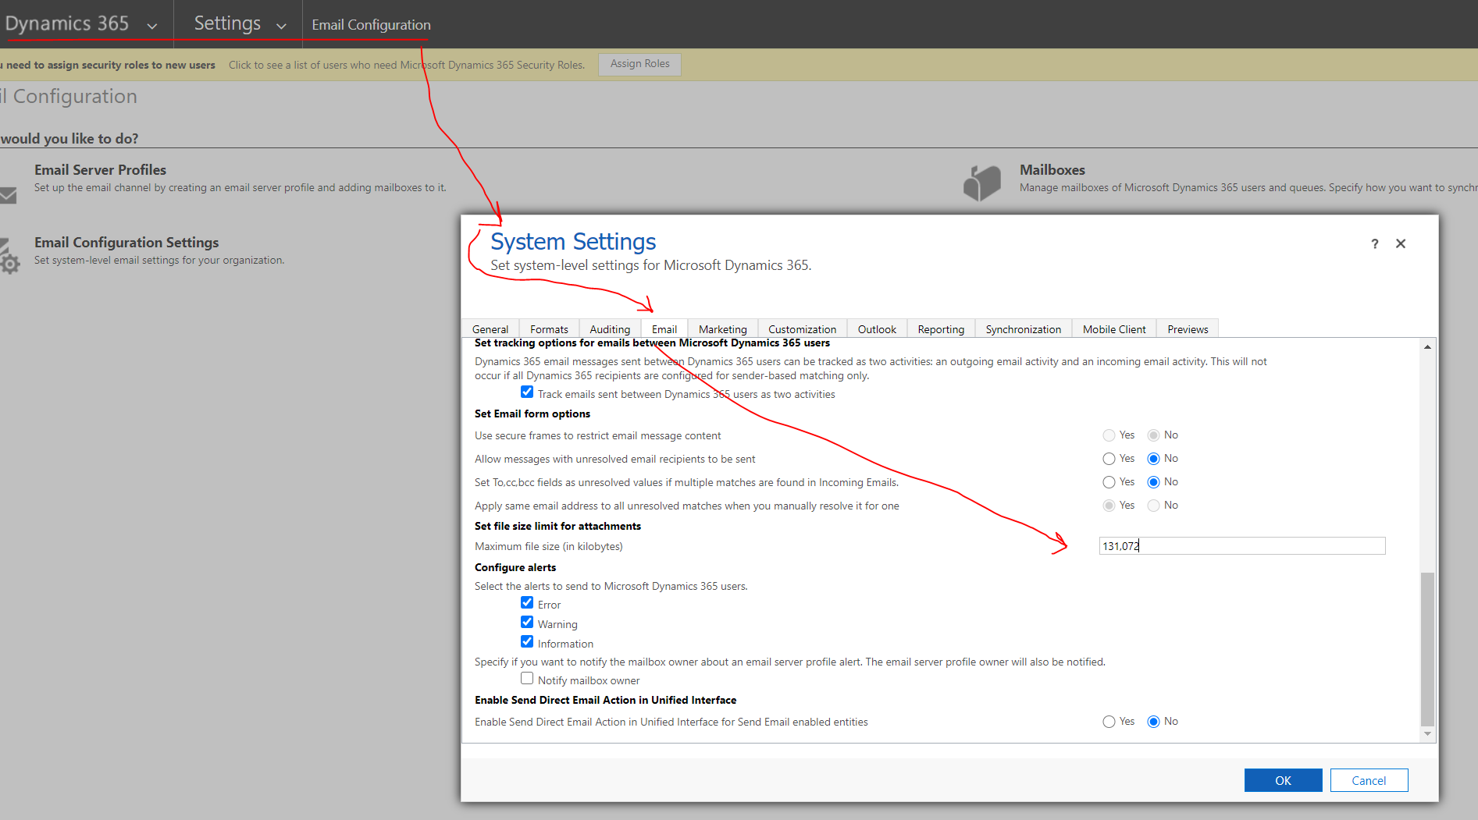Click scrollbar up arrow in settings dialog
Image resolution: width=1478 pixels, height=820 pixels.
pos(1427,347)
